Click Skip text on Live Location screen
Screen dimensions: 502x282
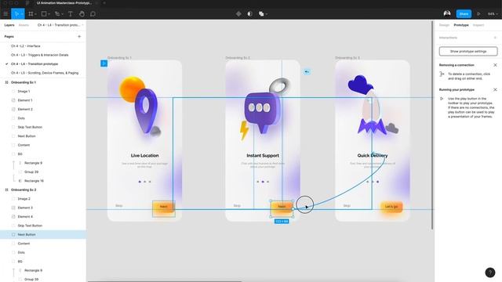[x=118, y=205]
